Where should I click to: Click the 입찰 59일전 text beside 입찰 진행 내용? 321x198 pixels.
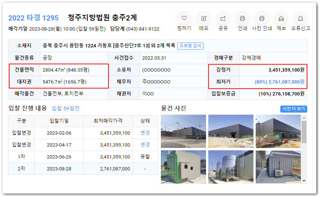click(66, 109)
